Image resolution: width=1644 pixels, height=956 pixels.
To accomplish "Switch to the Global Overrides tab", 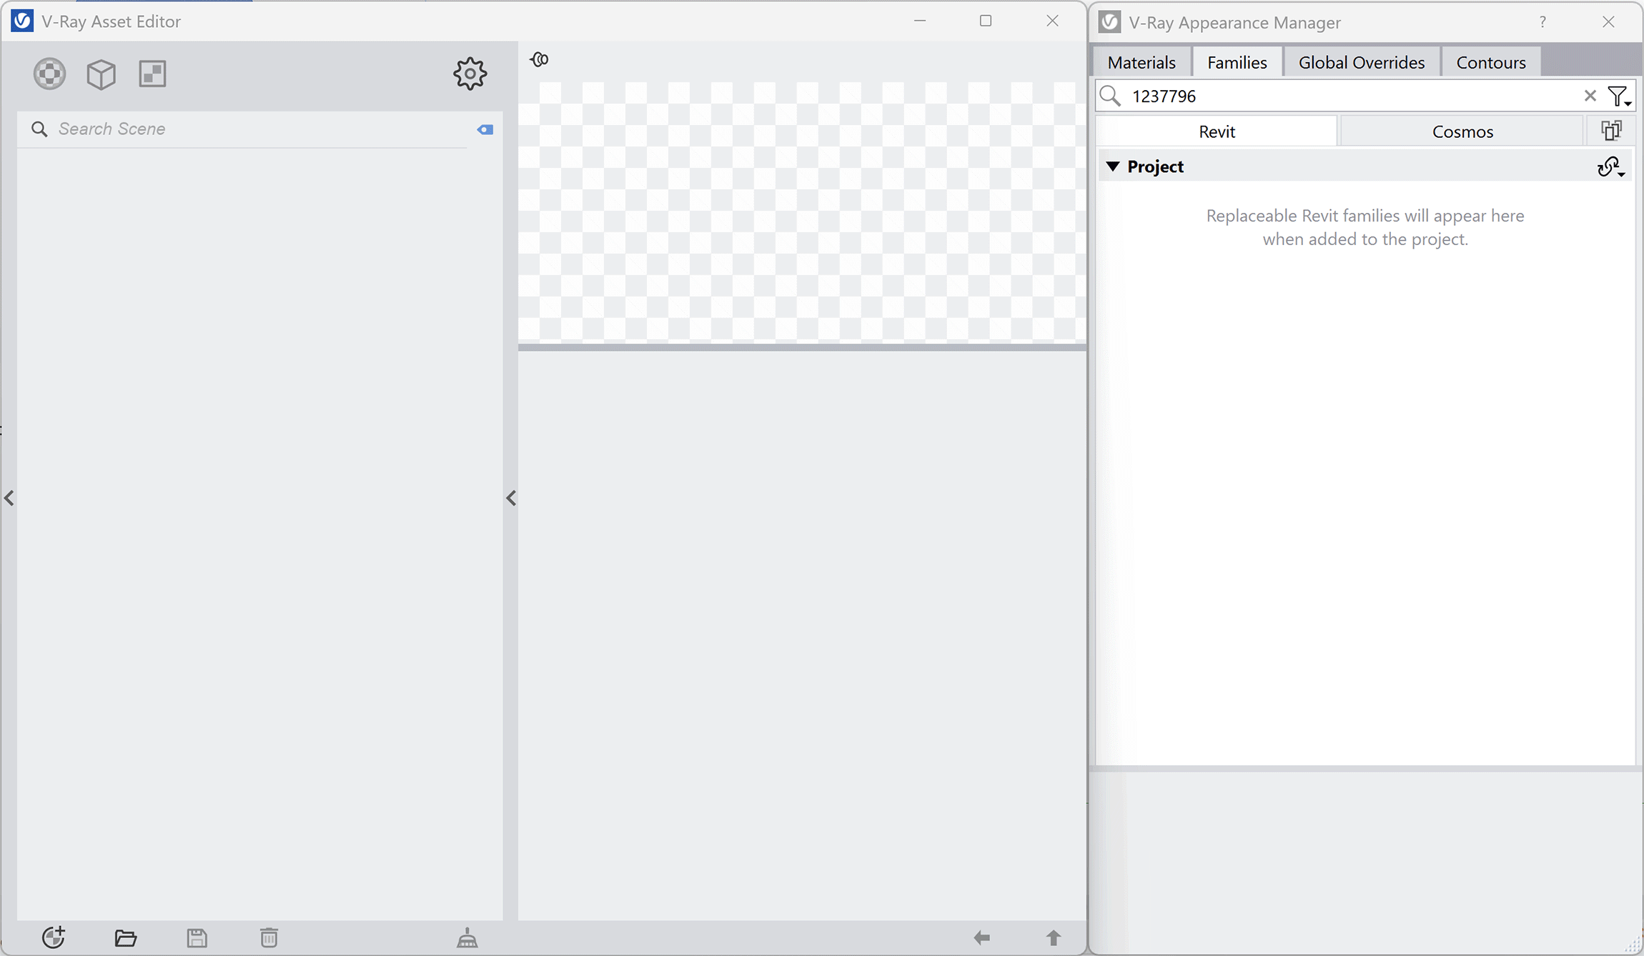I will point(1362,62).
